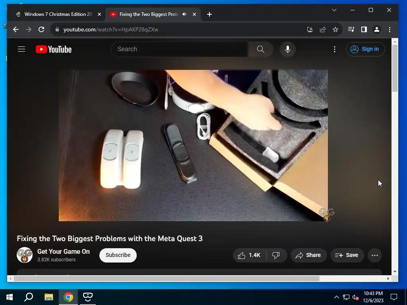Open the notification center icon

point(394,297)
